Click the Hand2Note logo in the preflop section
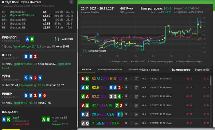This screenshot has height=130, width=215. [64, 39]
